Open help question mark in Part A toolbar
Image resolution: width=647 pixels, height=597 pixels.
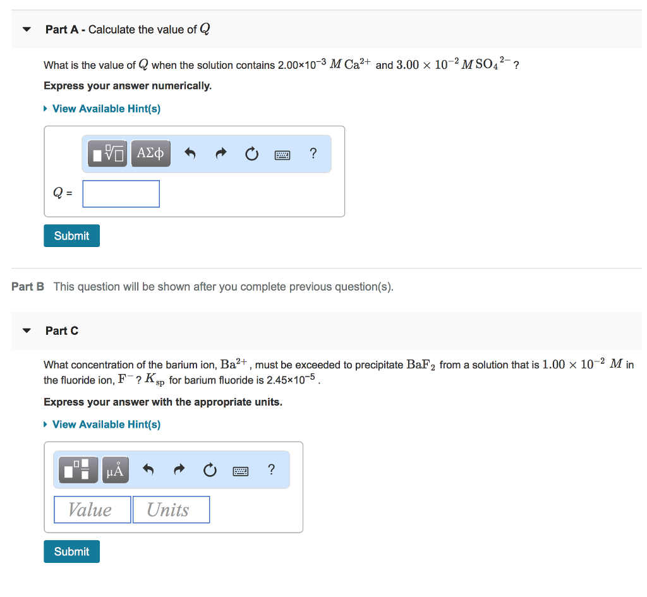point(313,153)
